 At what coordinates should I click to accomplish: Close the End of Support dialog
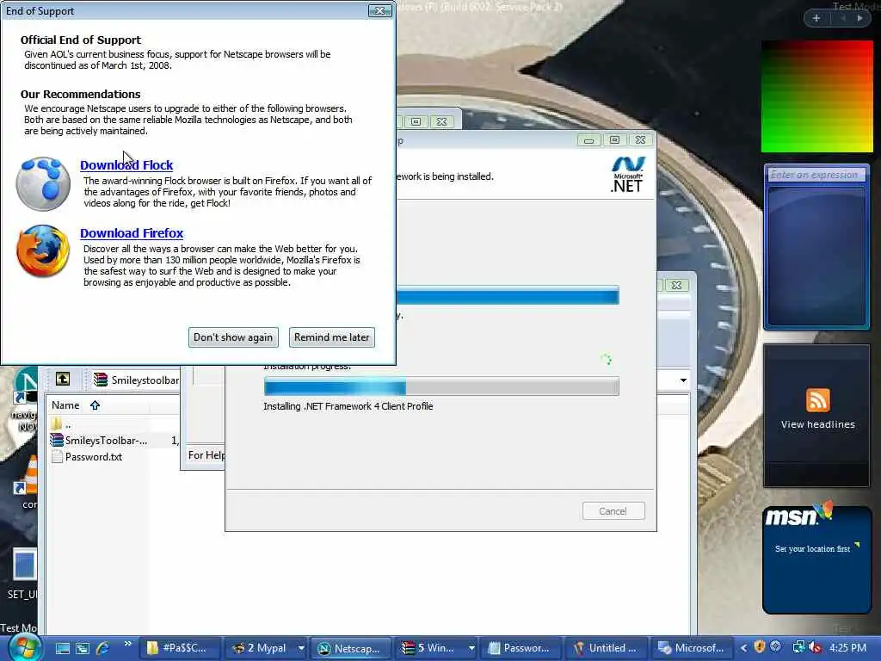click(379, 10)
